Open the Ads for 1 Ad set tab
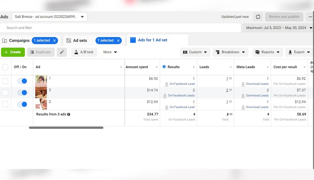Image resolution: width=314 pixels, height=180 pixels. pyautogui.click(x=152, y=40)
